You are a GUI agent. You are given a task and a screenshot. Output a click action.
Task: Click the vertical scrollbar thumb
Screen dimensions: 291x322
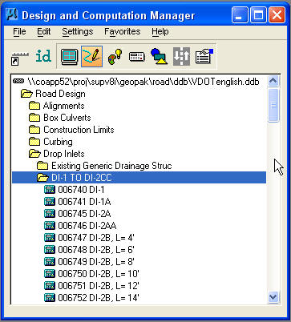273,105
